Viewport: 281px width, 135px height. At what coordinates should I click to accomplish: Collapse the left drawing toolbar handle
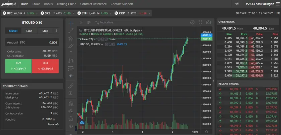76,128
